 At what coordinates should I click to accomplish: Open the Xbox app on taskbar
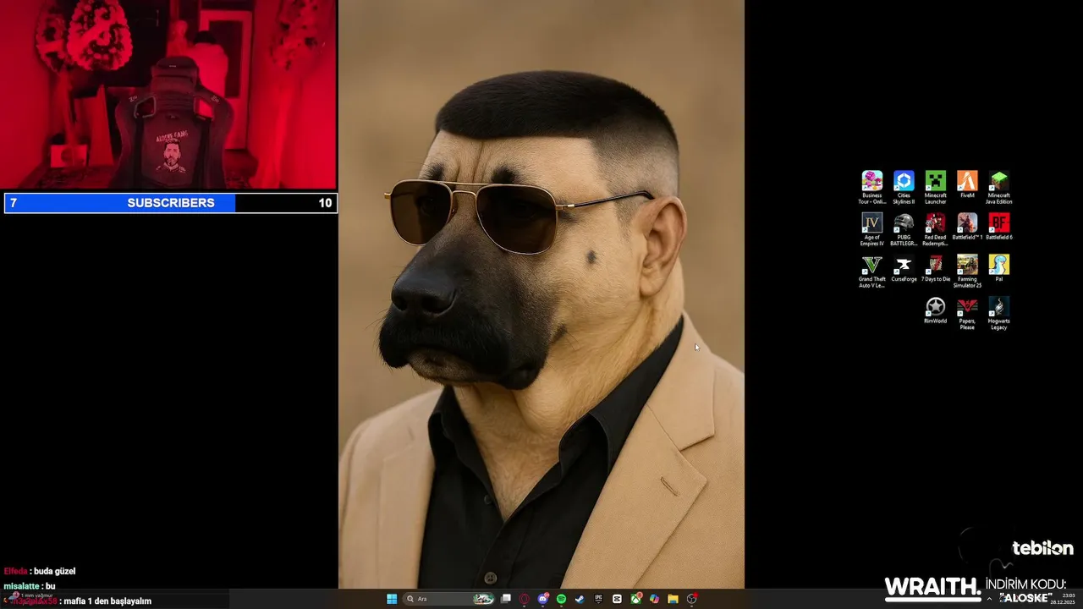pos(635,599)
